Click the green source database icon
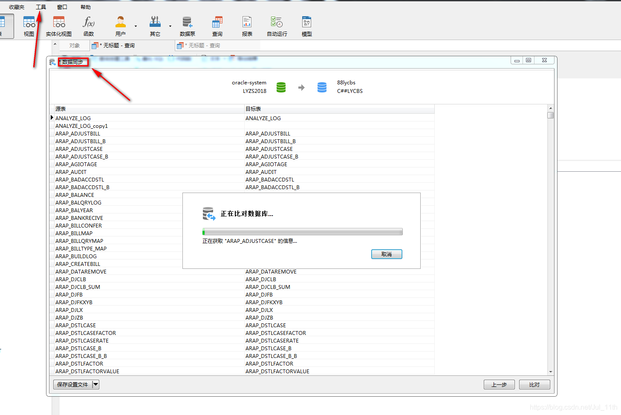This screenshot has width=621, height=415. (x=281, y=87)
